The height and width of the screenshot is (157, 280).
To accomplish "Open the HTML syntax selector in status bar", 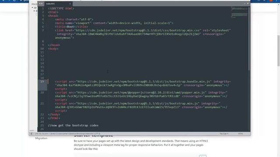I will click(x=240, y=133).
